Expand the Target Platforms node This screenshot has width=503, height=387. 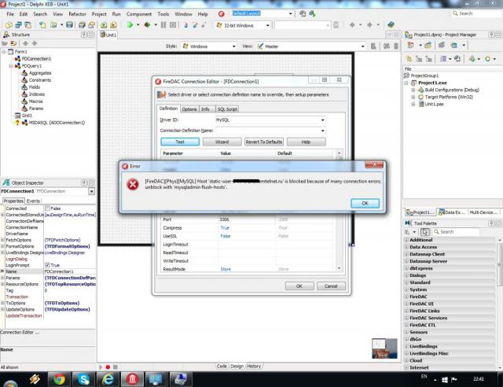(413, 97)
